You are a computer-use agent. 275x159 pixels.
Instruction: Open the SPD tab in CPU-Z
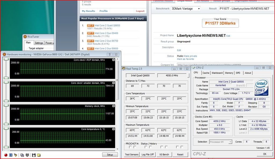pos(238,73)
